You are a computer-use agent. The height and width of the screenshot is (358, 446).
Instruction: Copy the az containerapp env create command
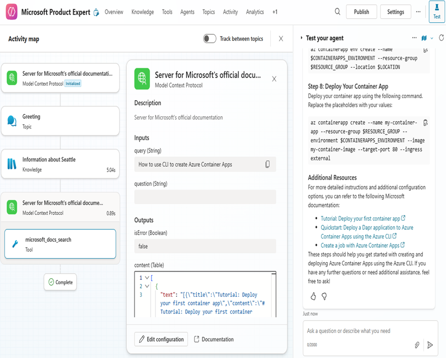[425, 50]
